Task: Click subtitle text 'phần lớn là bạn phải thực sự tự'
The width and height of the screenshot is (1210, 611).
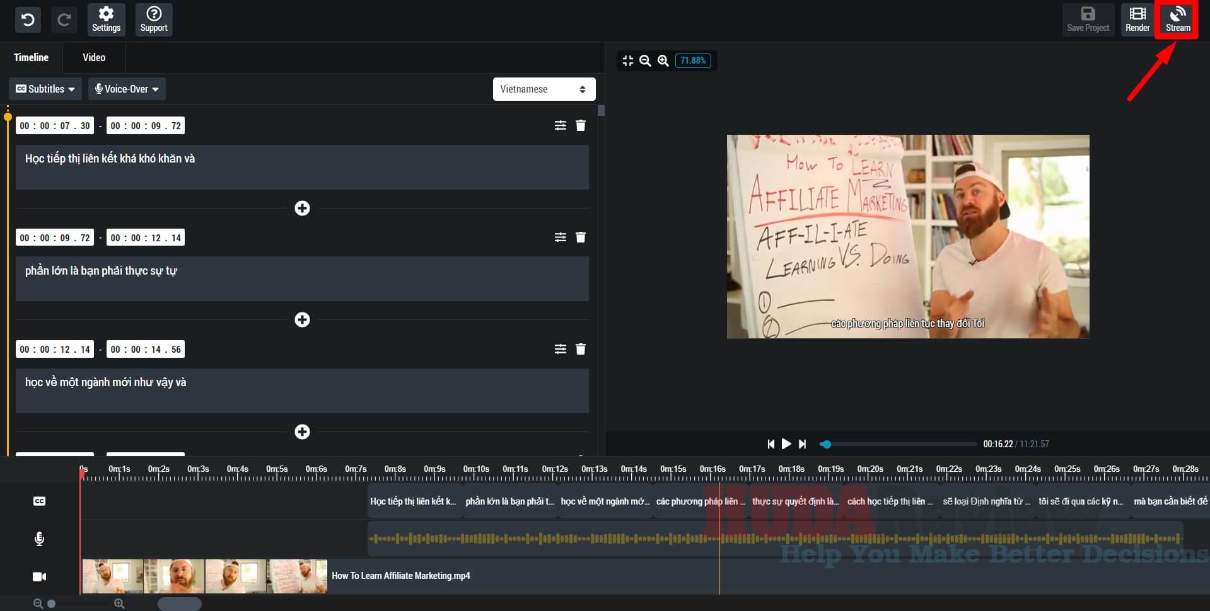Action: 302,278
